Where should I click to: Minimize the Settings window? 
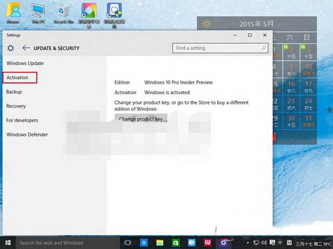coord(235,35)
